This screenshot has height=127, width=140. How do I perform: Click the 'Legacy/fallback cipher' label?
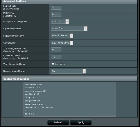pyautogui.click(x=14, y=36)
